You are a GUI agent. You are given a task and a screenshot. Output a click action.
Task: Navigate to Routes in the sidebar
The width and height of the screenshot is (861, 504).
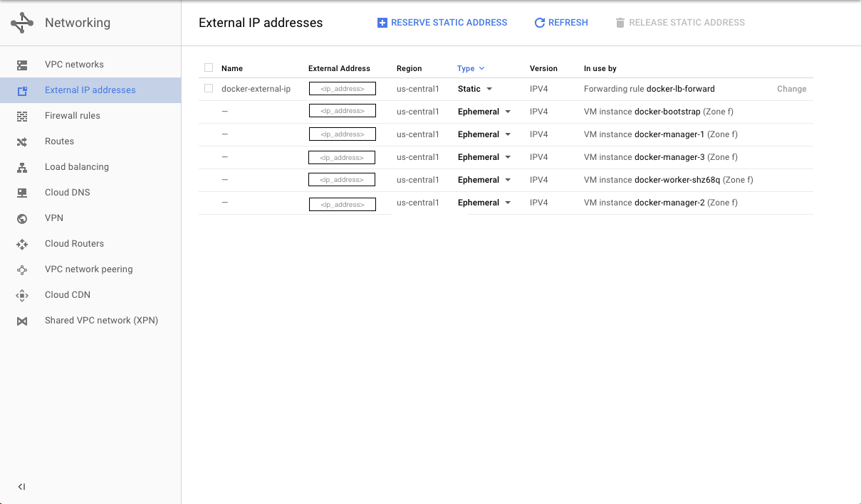tap(90, 141)
